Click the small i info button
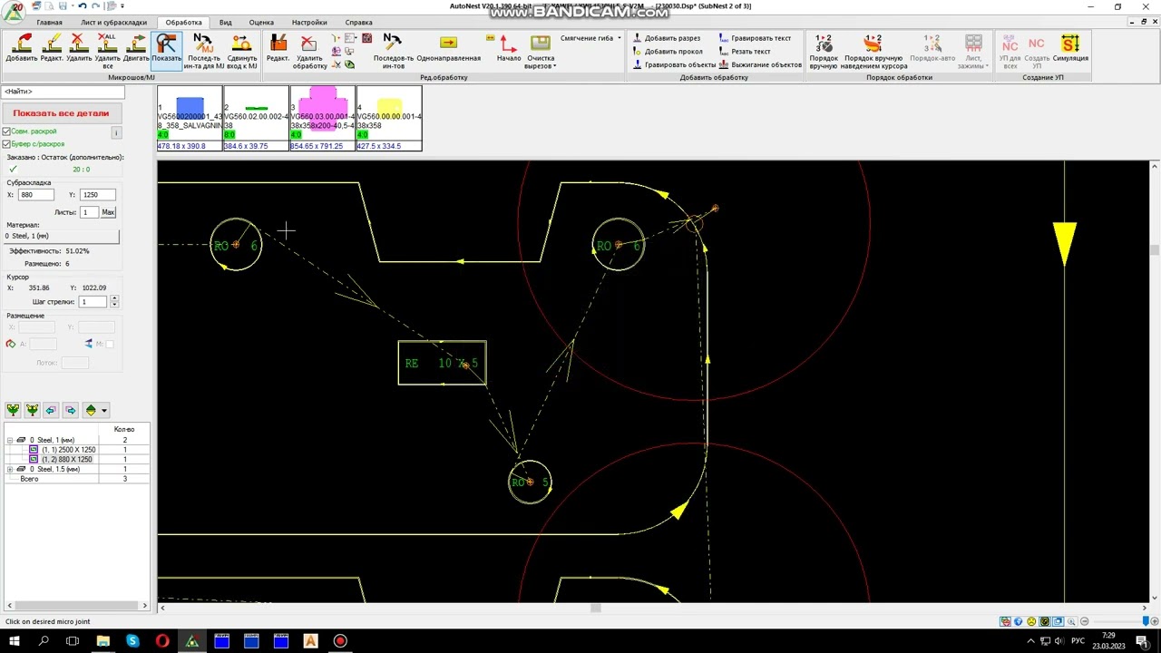 coord(116,132)
